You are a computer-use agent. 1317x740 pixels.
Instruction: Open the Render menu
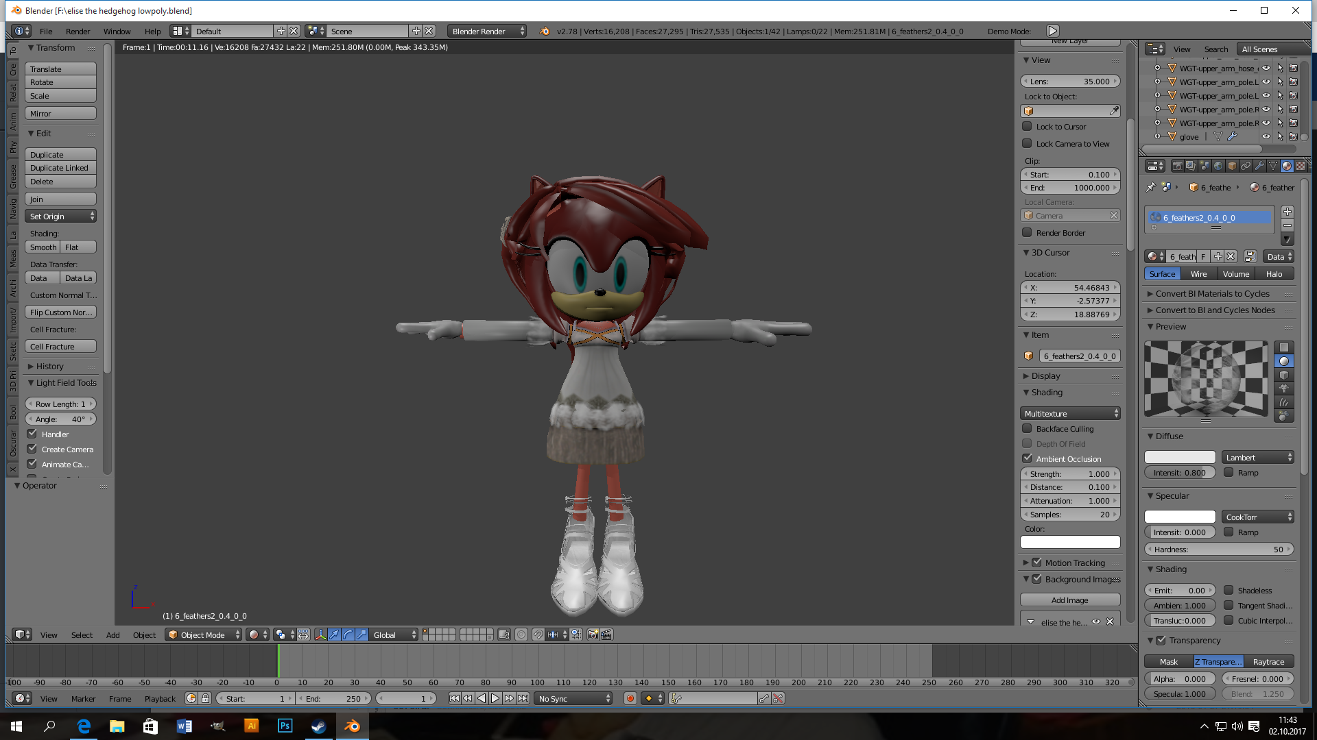78,31
